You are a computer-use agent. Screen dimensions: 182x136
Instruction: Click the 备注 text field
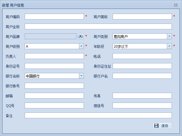(98, 115)
